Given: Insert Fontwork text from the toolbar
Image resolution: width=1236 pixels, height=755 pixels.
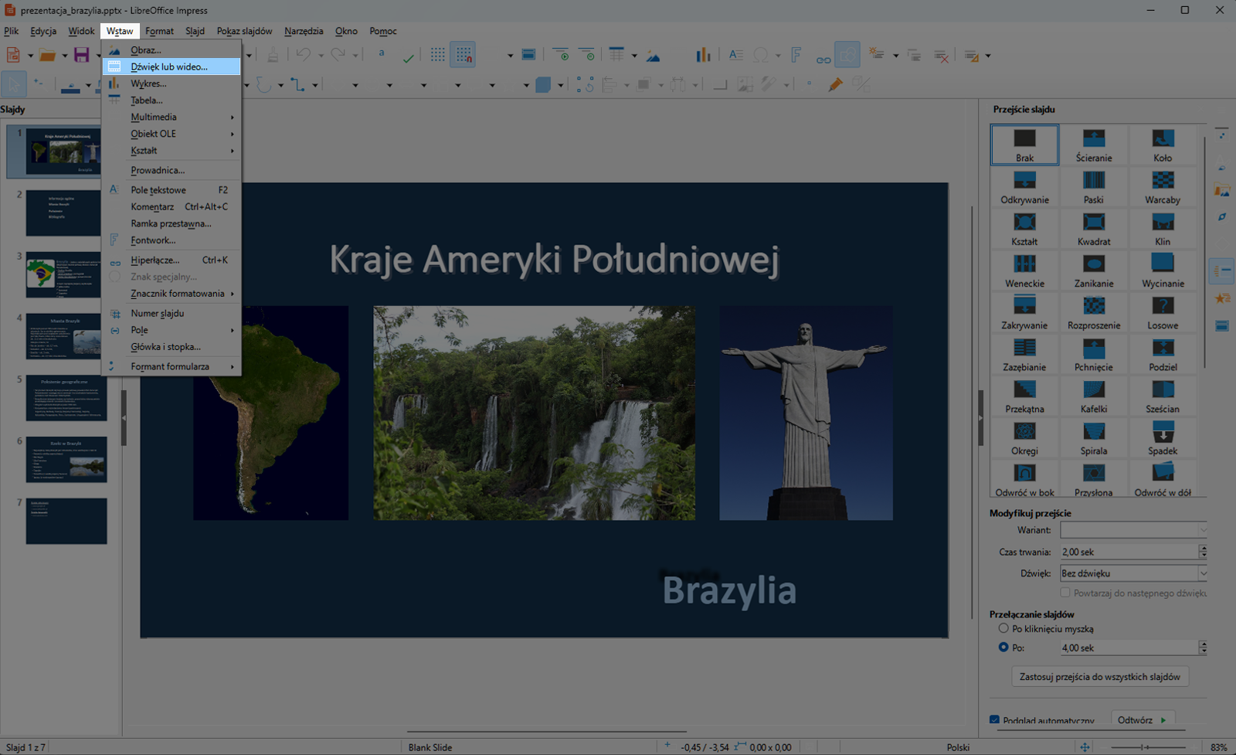Looking at the screenshot, I should (796, 54).
